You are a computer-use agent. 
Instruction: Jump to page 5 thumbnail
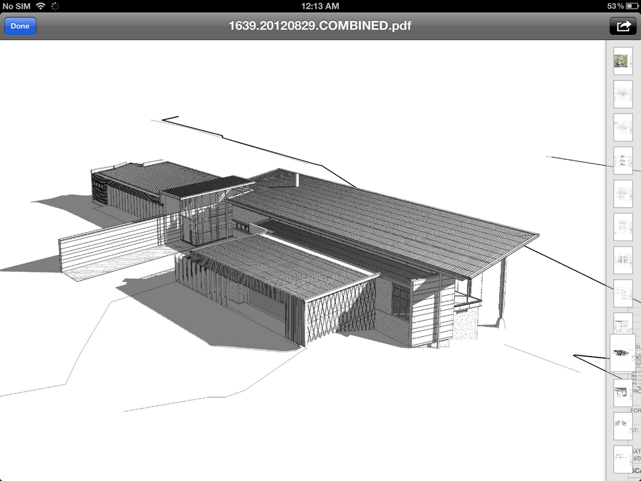point(623,194)
